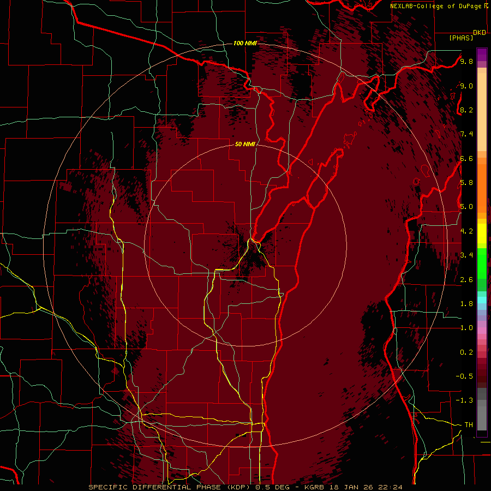Click the 3.4 color scale value
The width and height of the screenshot is (491, 491).
(466, 255)
